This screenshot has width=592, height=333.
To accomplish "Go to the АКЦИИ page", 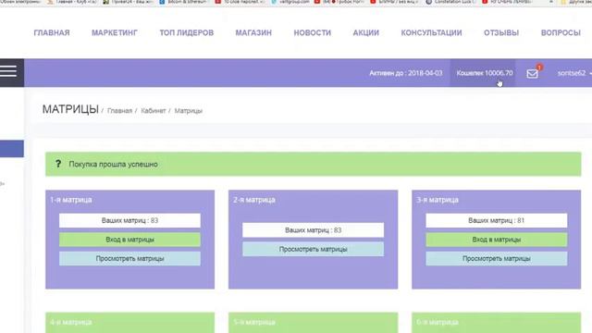I will (x=366, y=33).
